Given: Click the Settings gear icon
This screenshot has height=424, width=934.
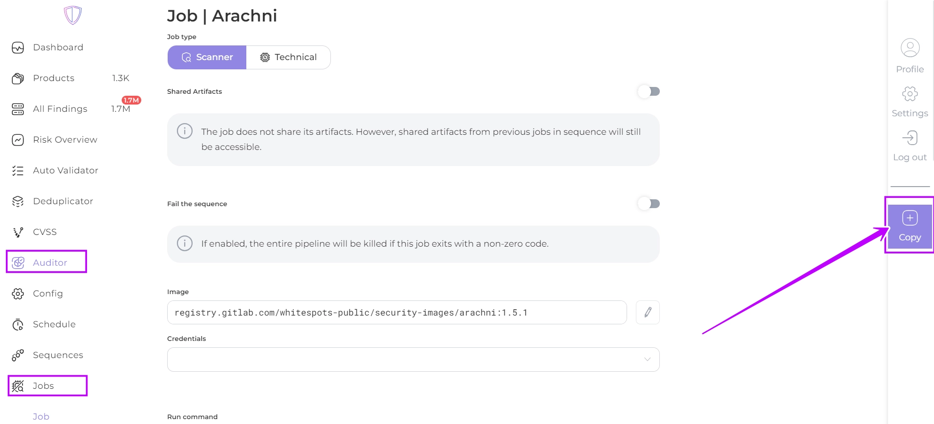Looking at the screenshot, I should pyautogui.click(x=910, y=94).
